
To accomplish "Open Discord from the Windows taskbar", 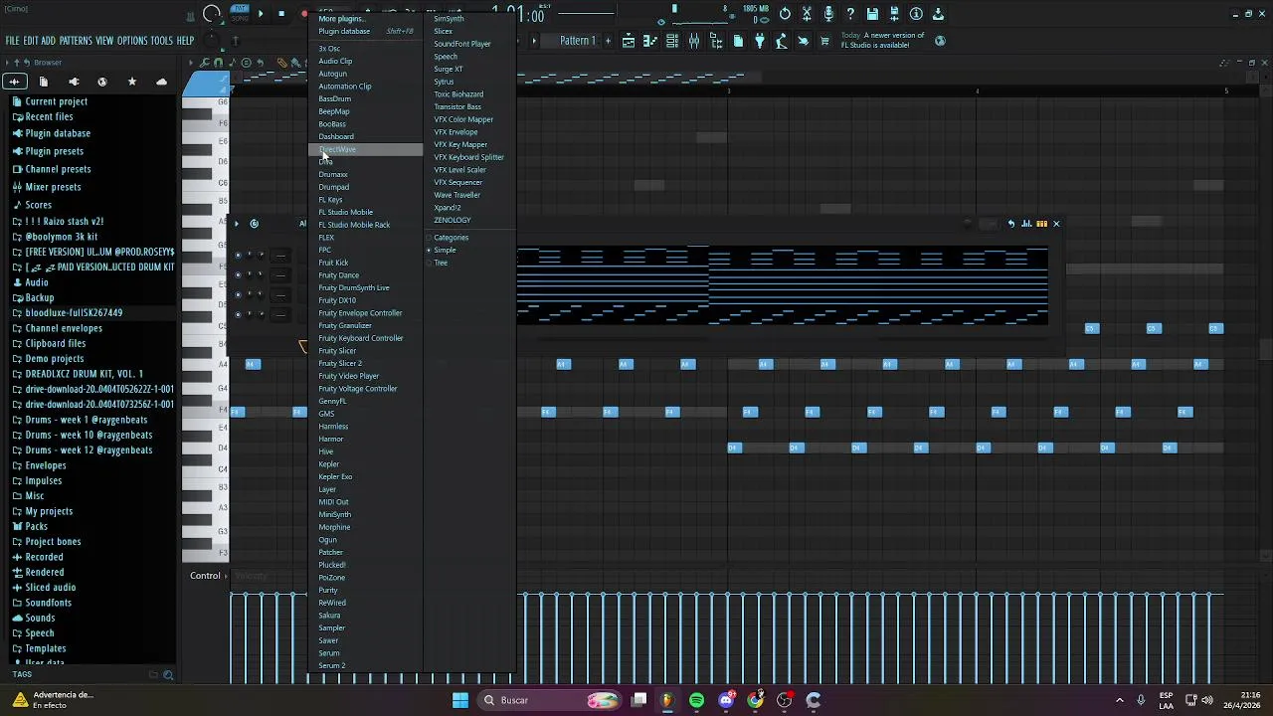I will click(x=726, y=700).
